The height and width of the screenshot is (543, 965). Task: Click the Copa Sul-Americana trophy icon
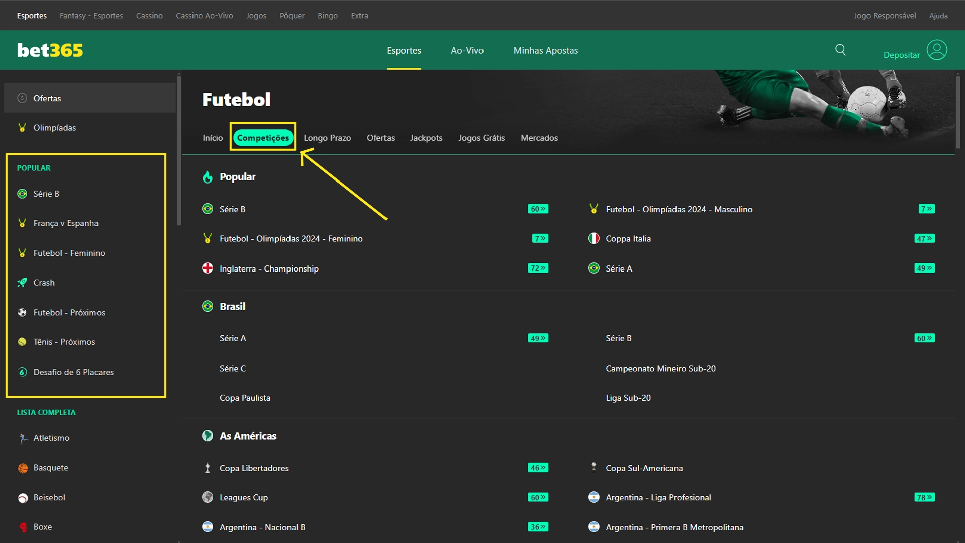coord(594,467)
